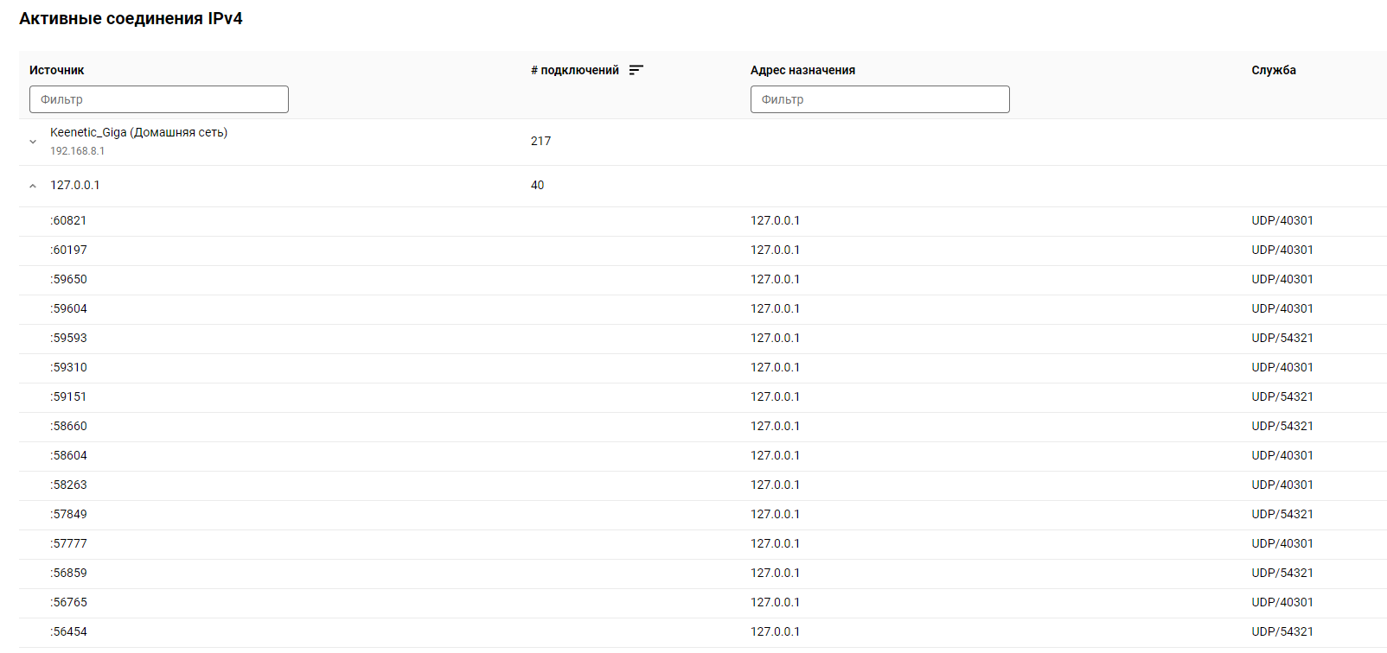Select source port :60197
The width and height of the screenshot is (1387, 653).
(x=68, y=250)
